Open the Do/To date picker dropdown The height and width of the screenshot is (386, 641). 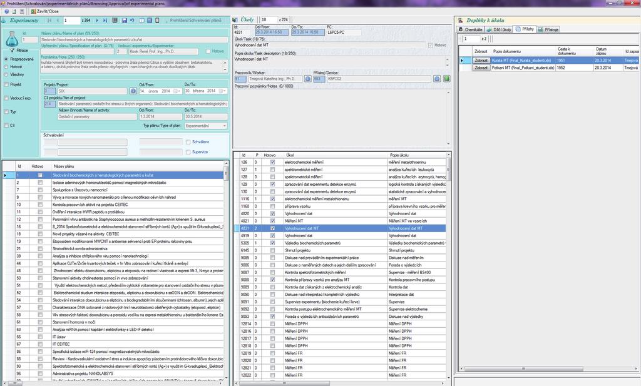pos(223,91)
